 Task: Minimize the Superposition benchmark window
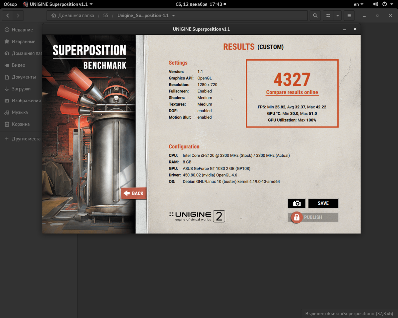coord(345,29)
